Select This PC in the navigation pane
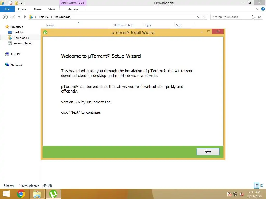This screenshot has height=199, width=266. (x=16, y=54)
